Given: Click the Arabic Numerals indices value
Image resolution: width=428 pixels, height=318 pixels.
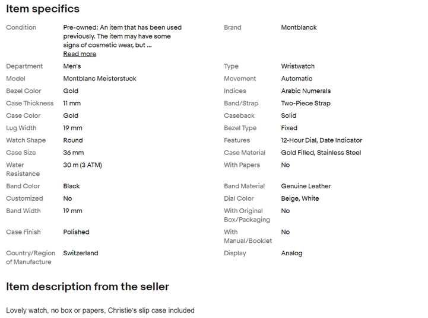Looking at the screenshot, I should click(x=306, y=91).
